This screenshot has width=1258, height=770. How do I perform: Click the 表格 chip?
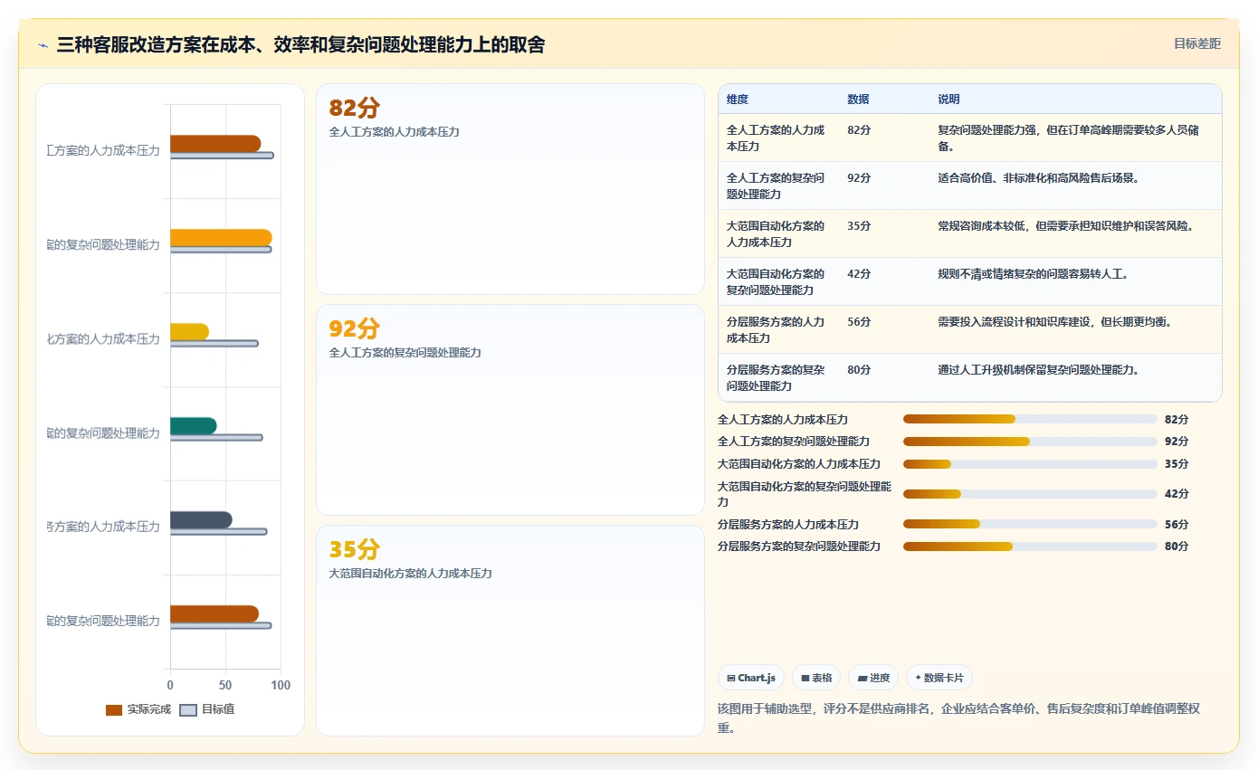point(816,678)
